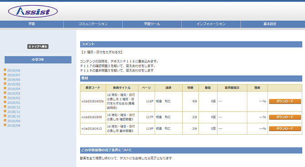This screenshot has width=305, height=167.
Task: Click orange bullet icon beside 2019/08
Action: click(x=5, y=70)
